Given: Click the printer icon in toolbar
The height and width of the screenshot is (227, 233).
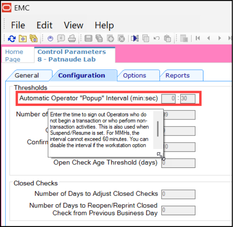Looking at the screenshot, I should (x=72, y=39).
